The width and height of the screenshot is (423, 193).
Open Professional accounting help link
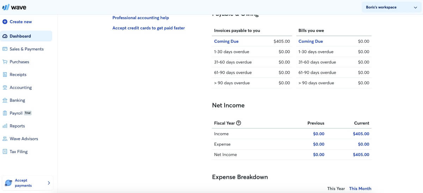coord(141,18)
